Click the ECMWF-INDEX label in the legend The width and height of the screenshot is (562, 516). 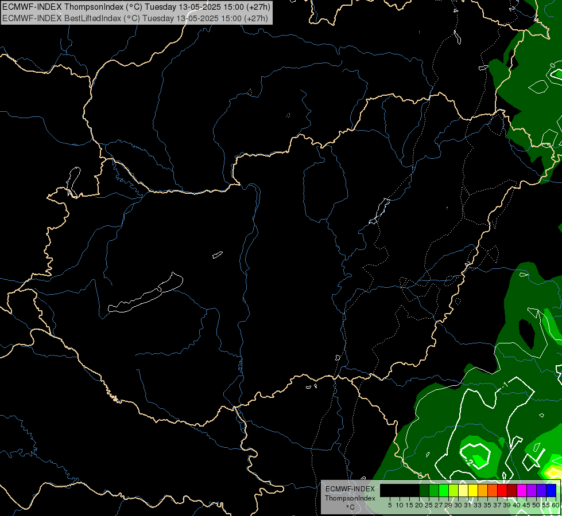tap(350, 489)
